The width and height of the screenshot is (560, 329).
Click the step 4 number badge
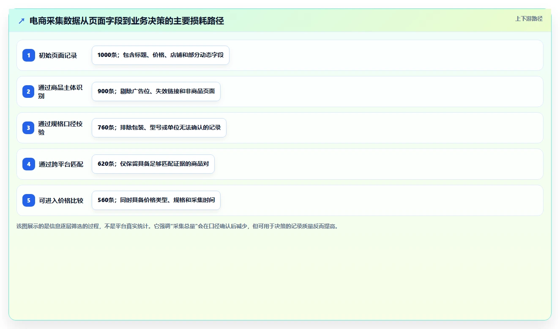(29, 164)
